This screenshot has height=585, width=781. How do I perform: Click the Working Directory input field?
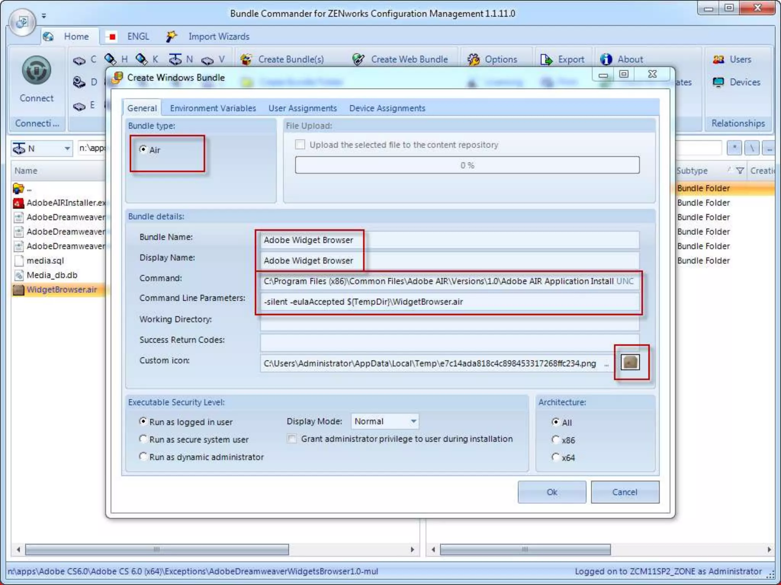click(449, 323)
